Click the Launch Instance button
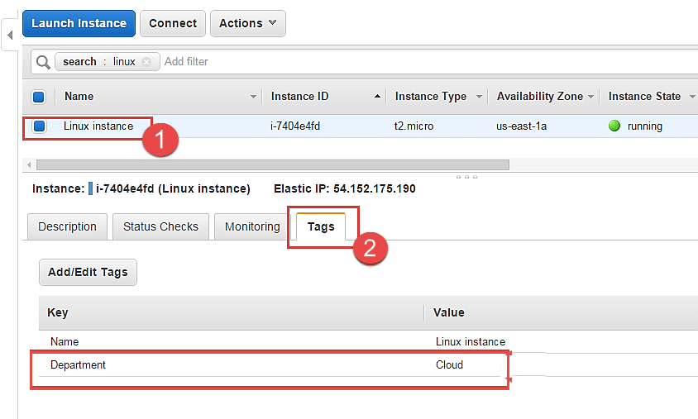This screenshot has height=419, width=698. pos(79,23)
